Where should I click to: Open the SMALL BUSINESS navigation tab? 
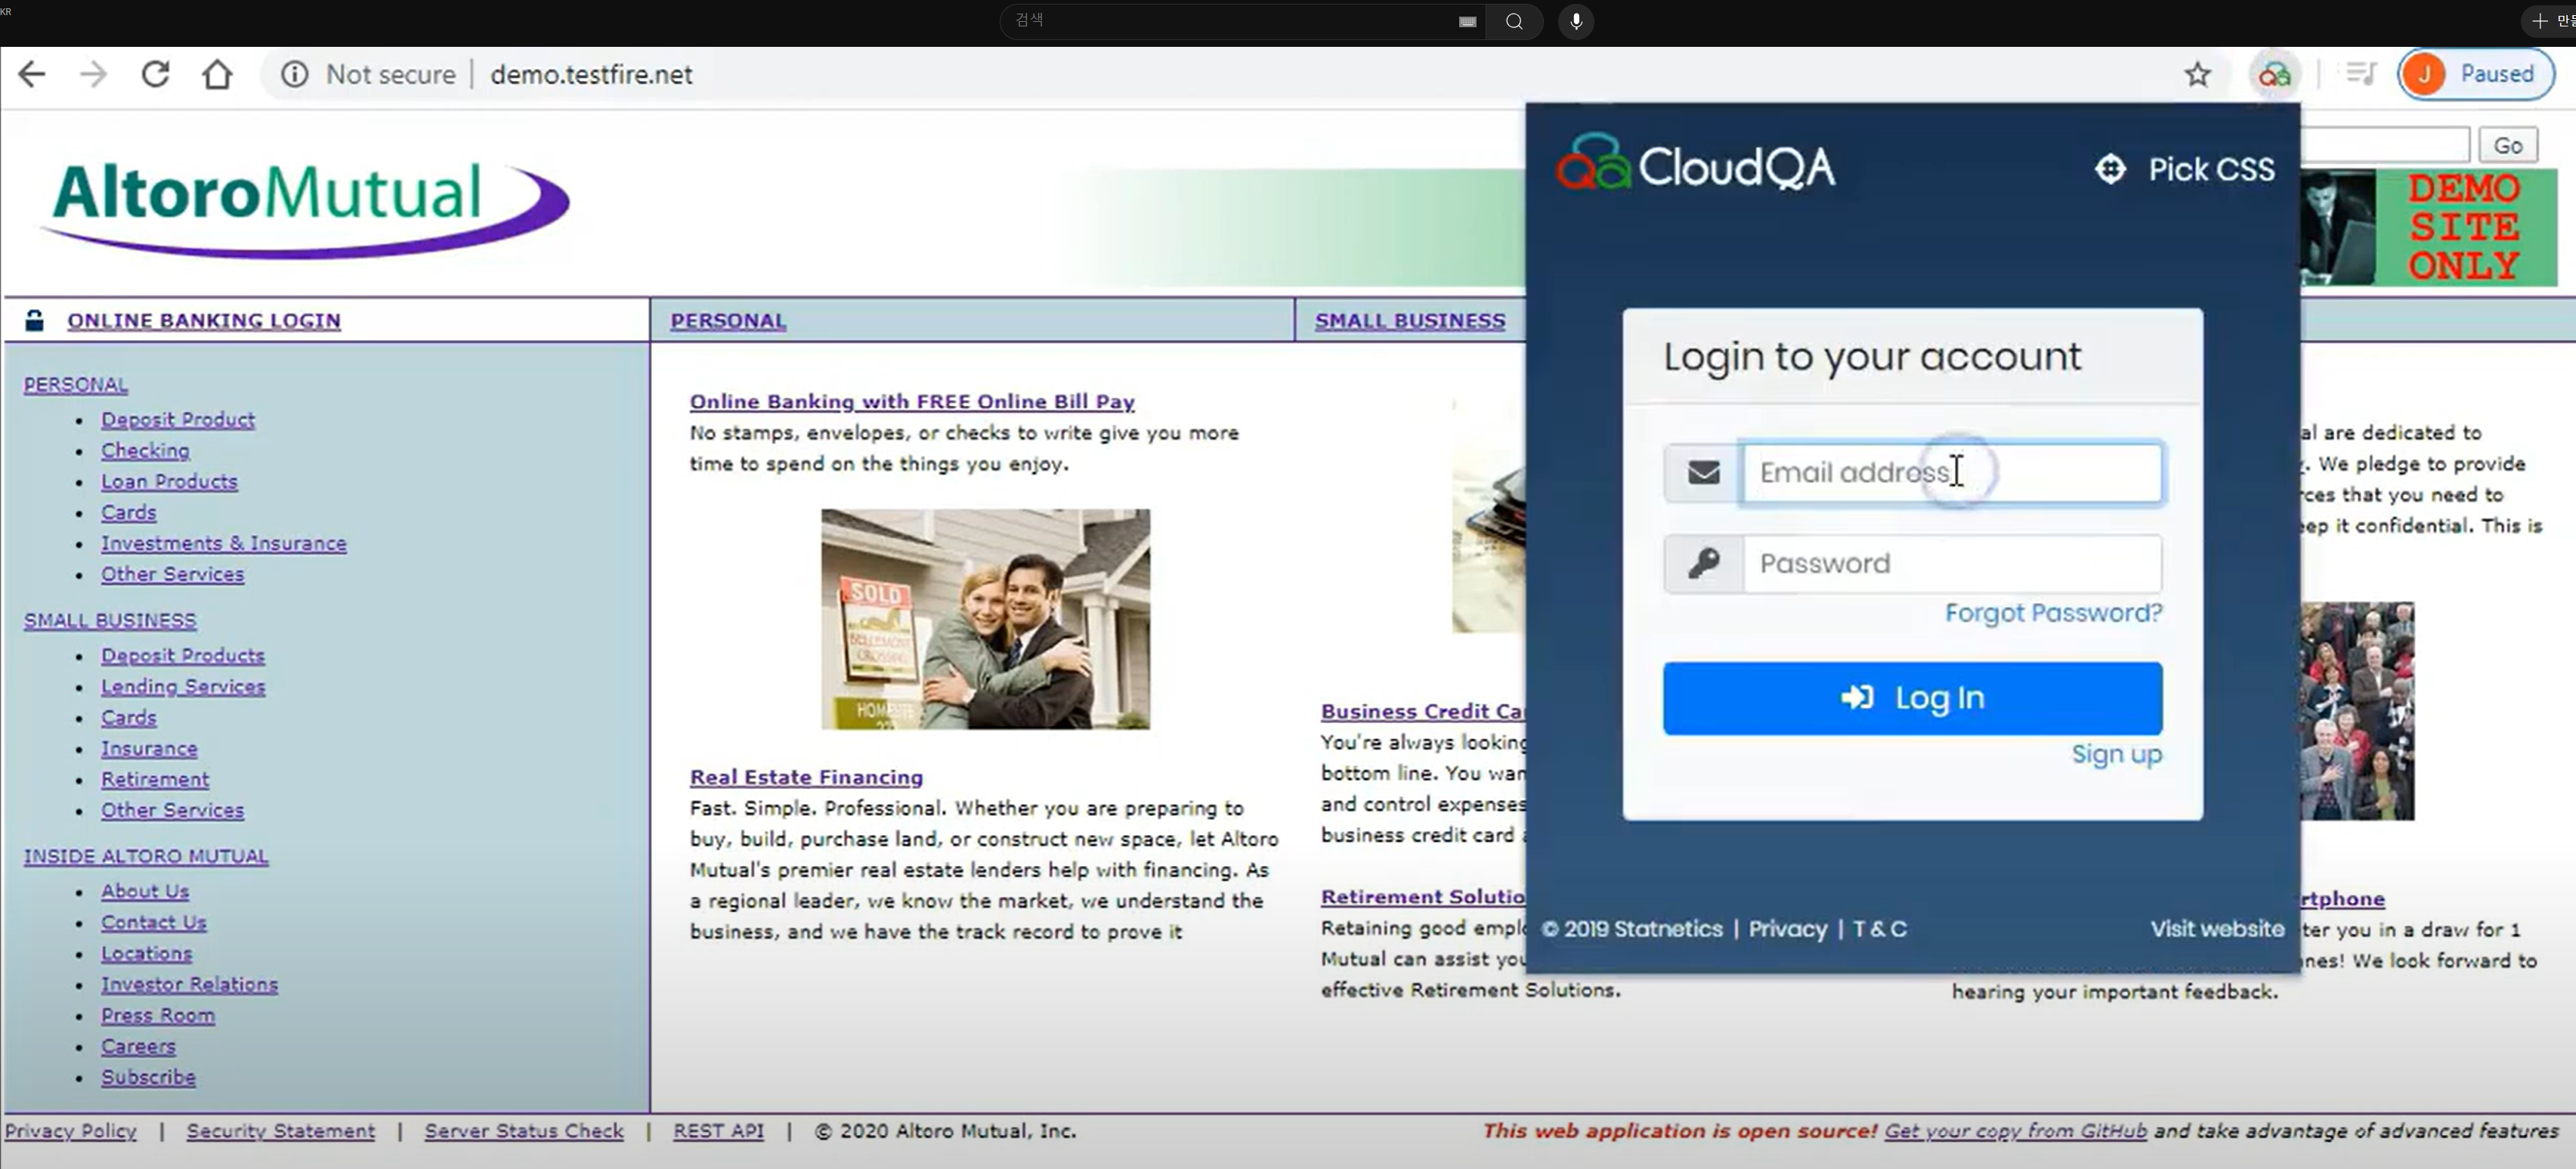coord(1409,321)
